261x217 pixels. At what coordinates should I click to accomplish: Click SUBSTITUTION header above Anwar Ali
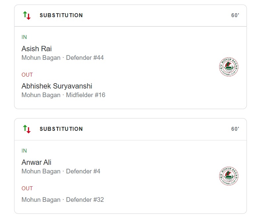coord(61,129)
